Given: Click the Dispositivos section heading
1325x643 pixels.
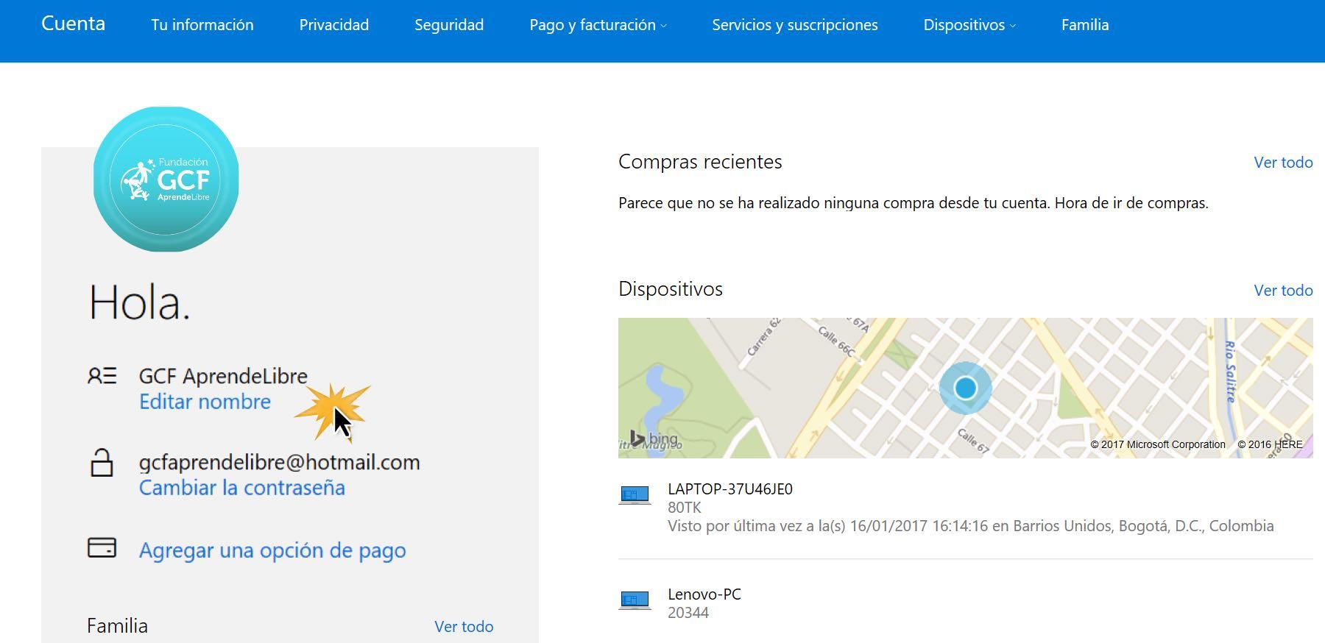Looking at the screenshot, I should (671, 289).
